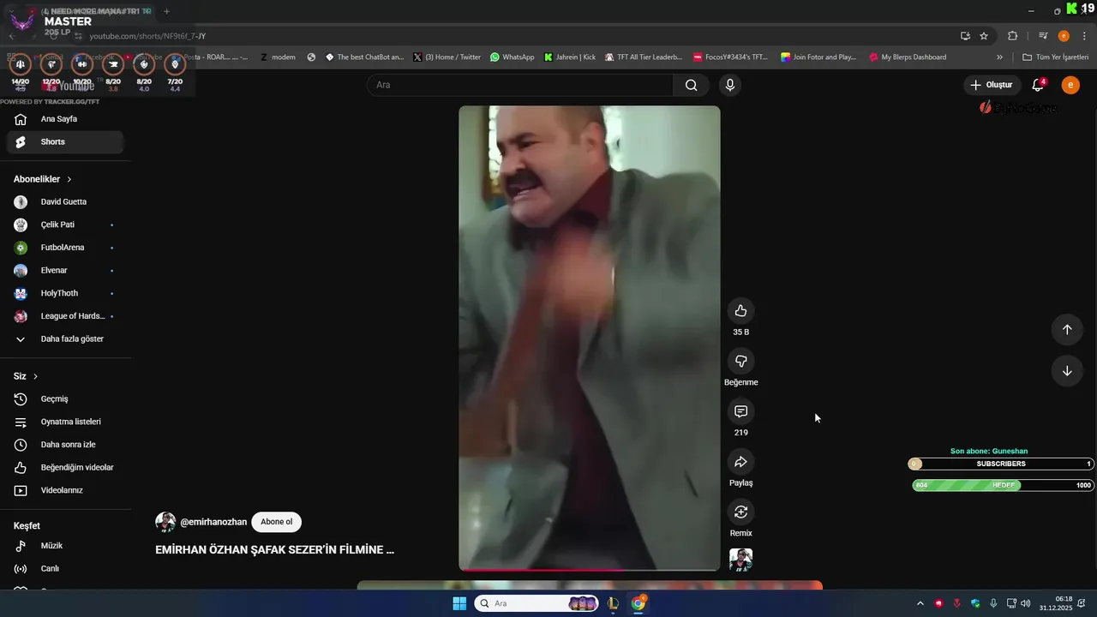
Task: Open the WhatsApp bookmark
Action: pyautogui.click(x=513, y=57)
